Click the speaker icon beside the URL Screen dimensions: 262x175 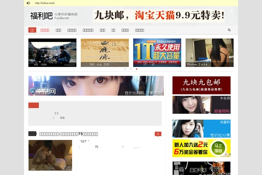click(28, 3)
